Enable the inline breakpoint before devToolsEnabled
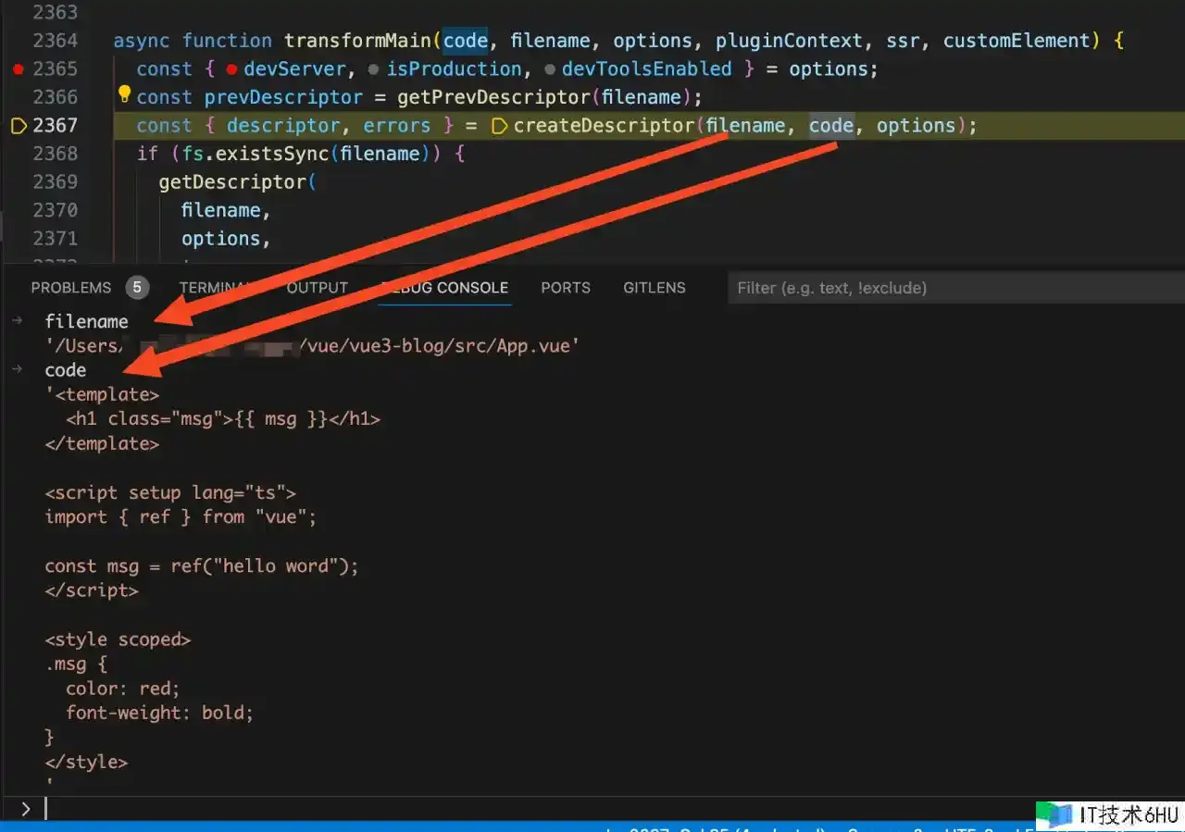 549,69
